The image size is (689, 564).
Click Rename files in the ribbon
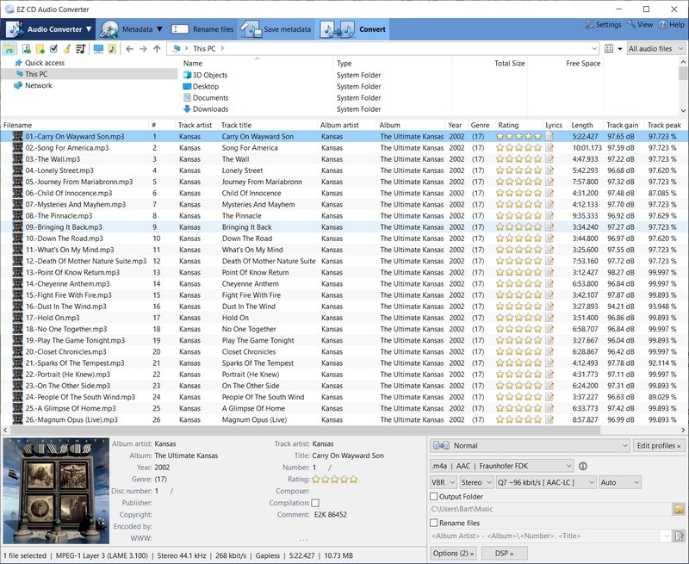[x=202, y=29]
